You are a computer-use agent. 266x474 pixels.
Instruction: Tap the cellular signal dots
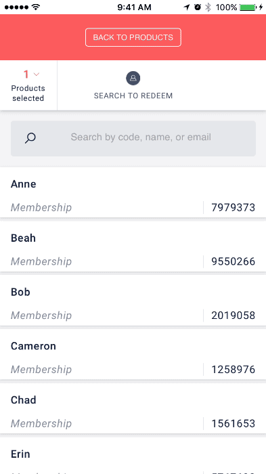(x=17, y=7)
